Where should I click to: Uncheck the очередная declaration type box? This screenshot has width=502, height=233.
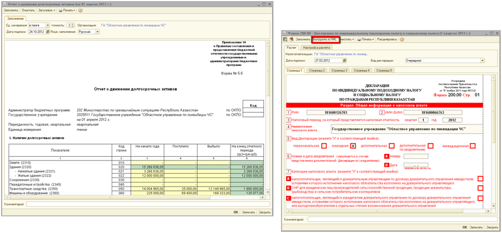[353, 146]
